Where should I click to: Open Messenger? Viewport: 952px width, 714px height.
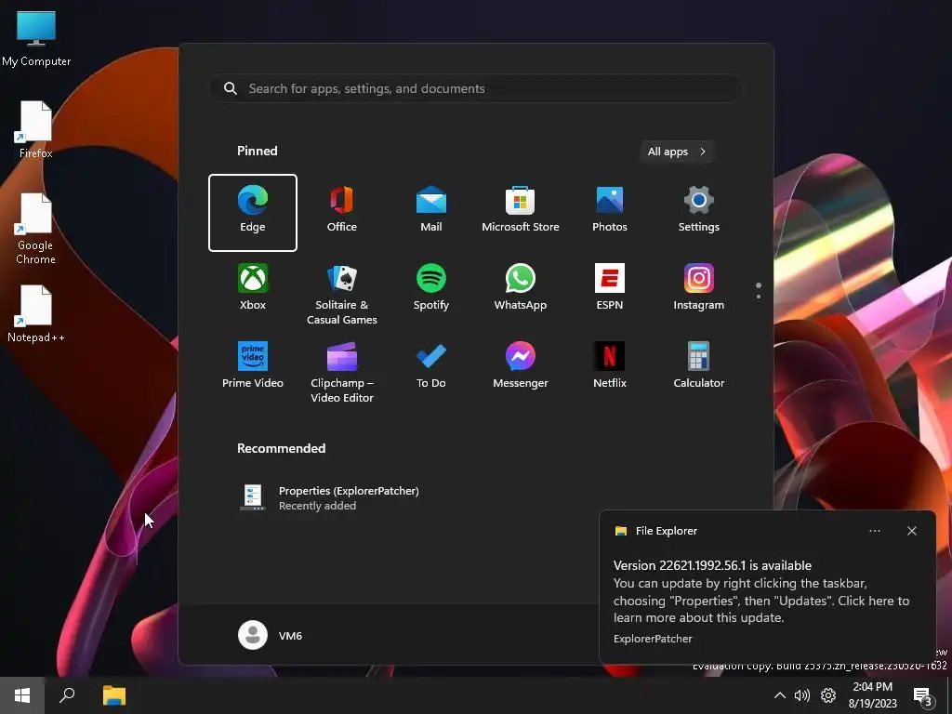521,365
